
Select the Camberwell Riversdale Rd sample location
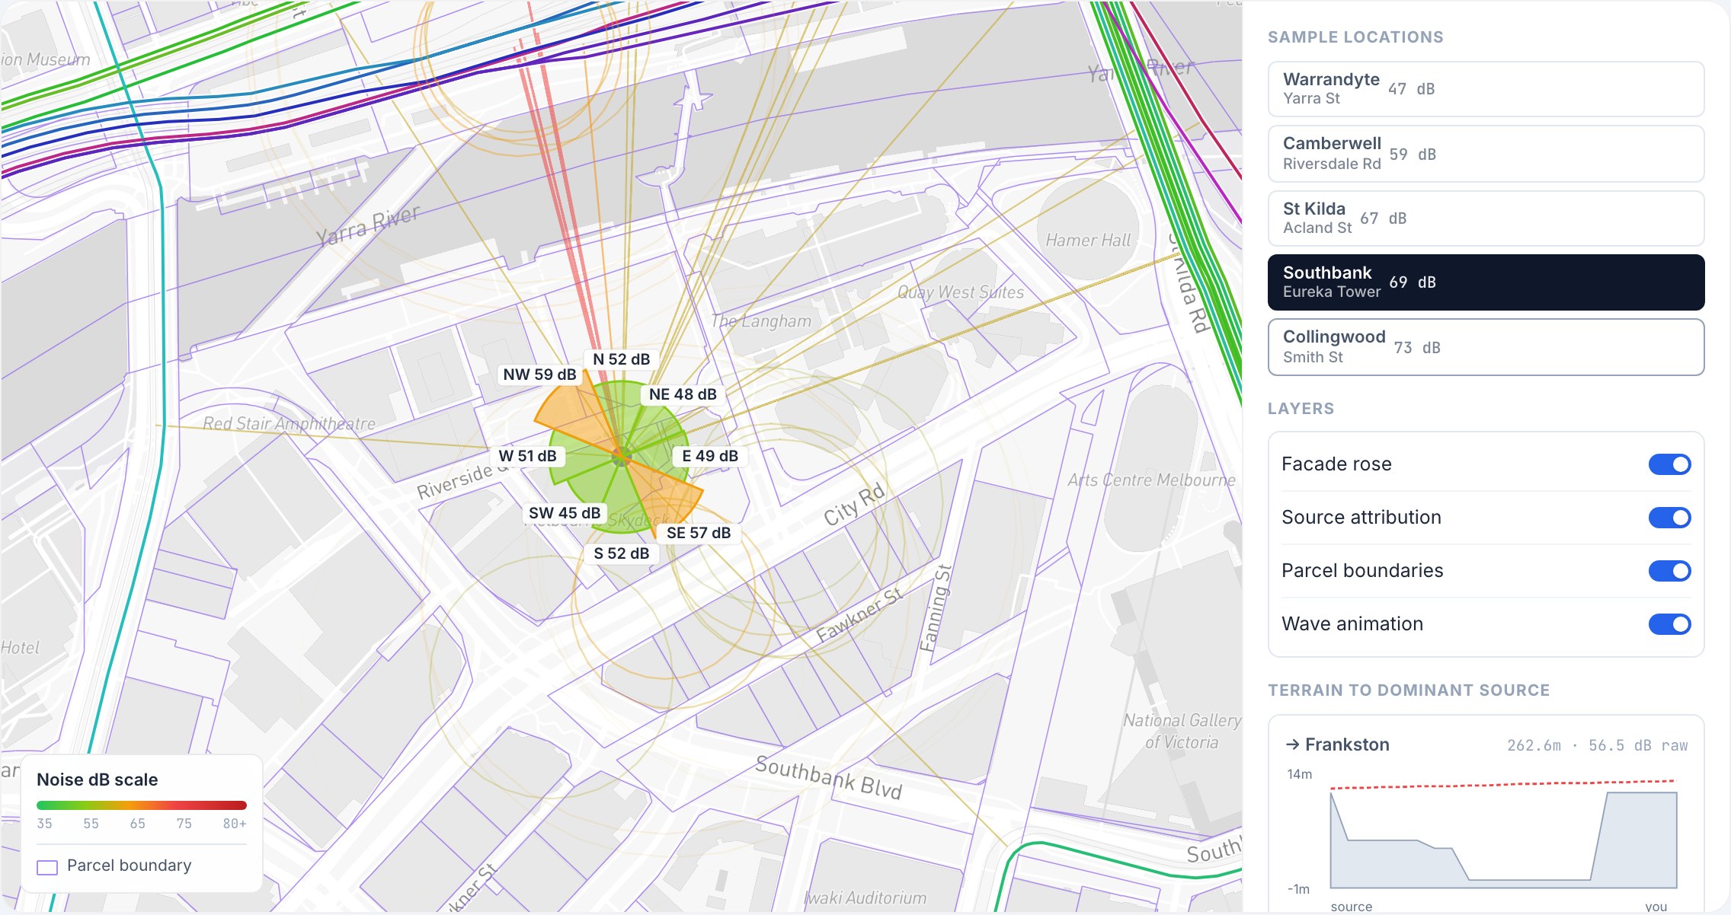(x=1486, y=154)
